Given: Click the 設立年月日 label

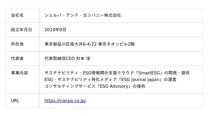Looking at the screenshot, I should click(x=21, y=30).
